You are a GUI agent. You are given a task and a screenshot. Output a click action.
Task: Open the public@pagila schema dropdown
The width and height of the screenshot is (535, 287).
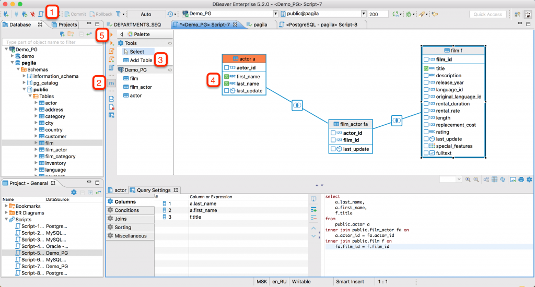click(364, 14)
